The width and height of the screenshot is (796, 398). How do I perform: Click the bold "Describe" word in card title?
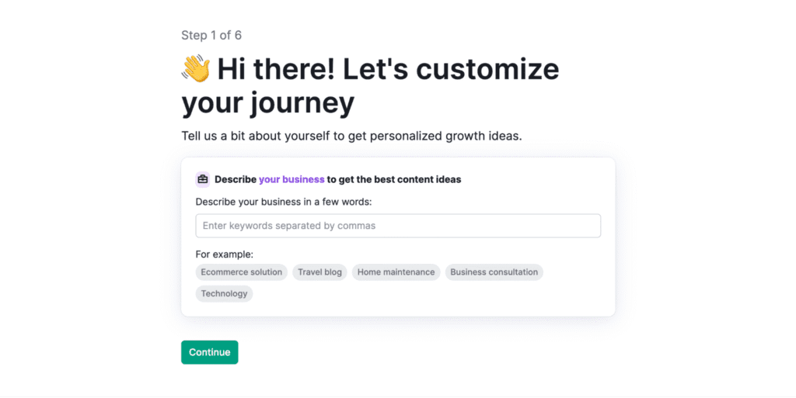point(236,179)
